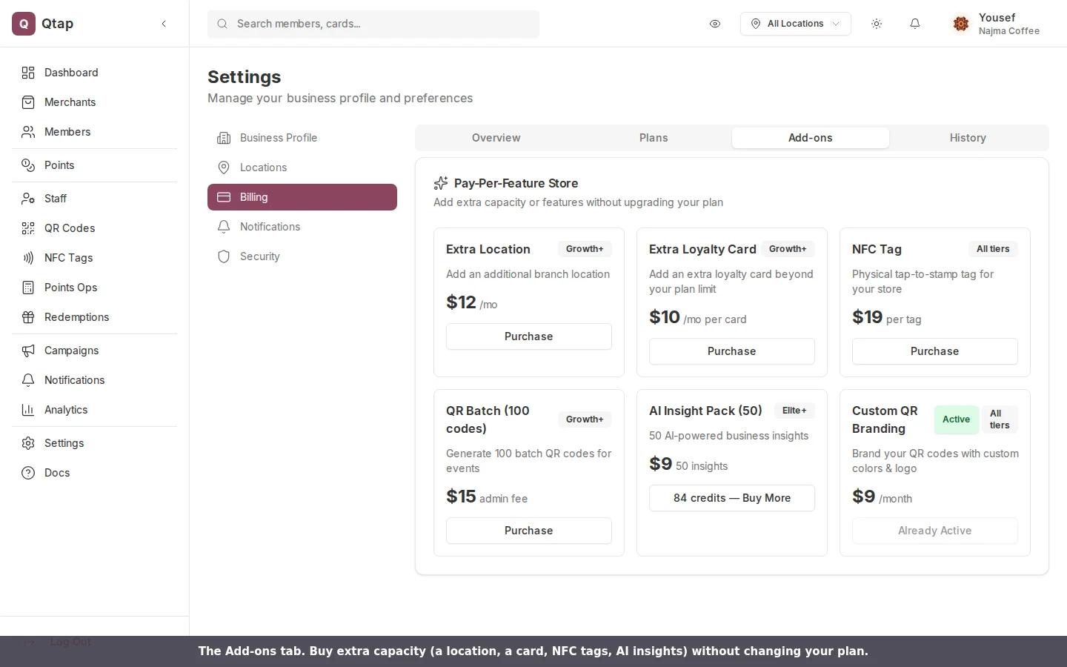This screenshot has width=1067, height=667.
Task: Open Notifications settings section
Action: [x=302, y=227]
